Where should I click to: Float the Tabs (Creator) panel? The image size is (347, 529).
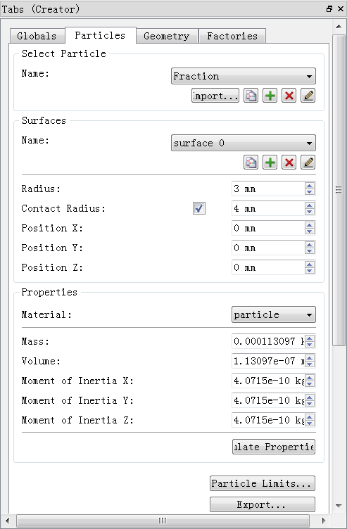point(329,9)
